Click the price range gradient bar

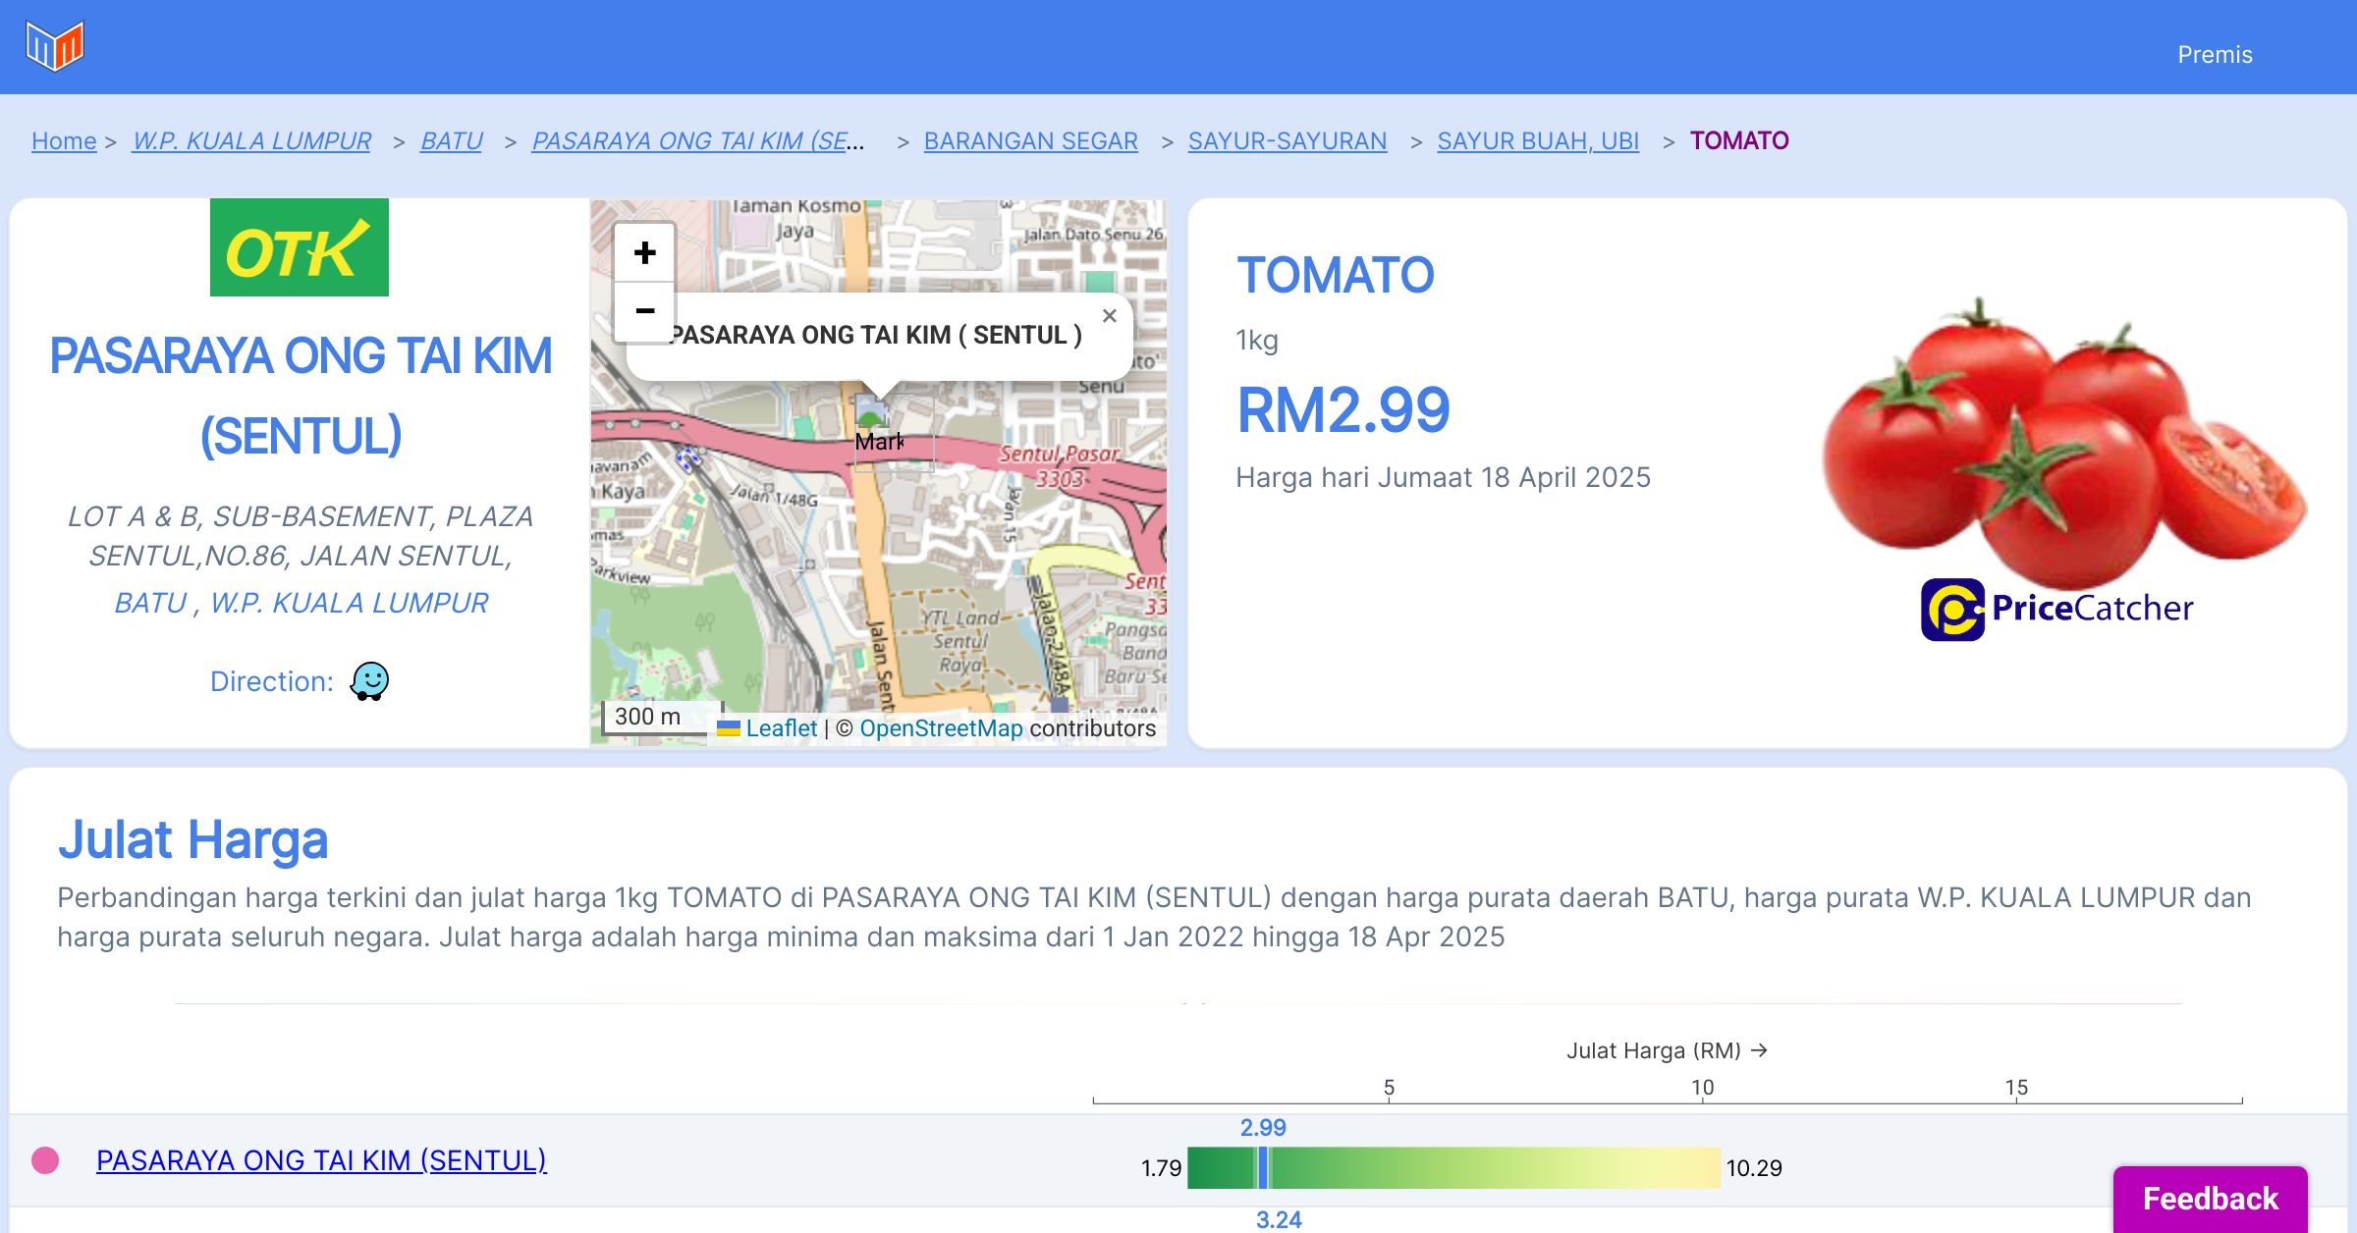(x=1453, y=1168)
